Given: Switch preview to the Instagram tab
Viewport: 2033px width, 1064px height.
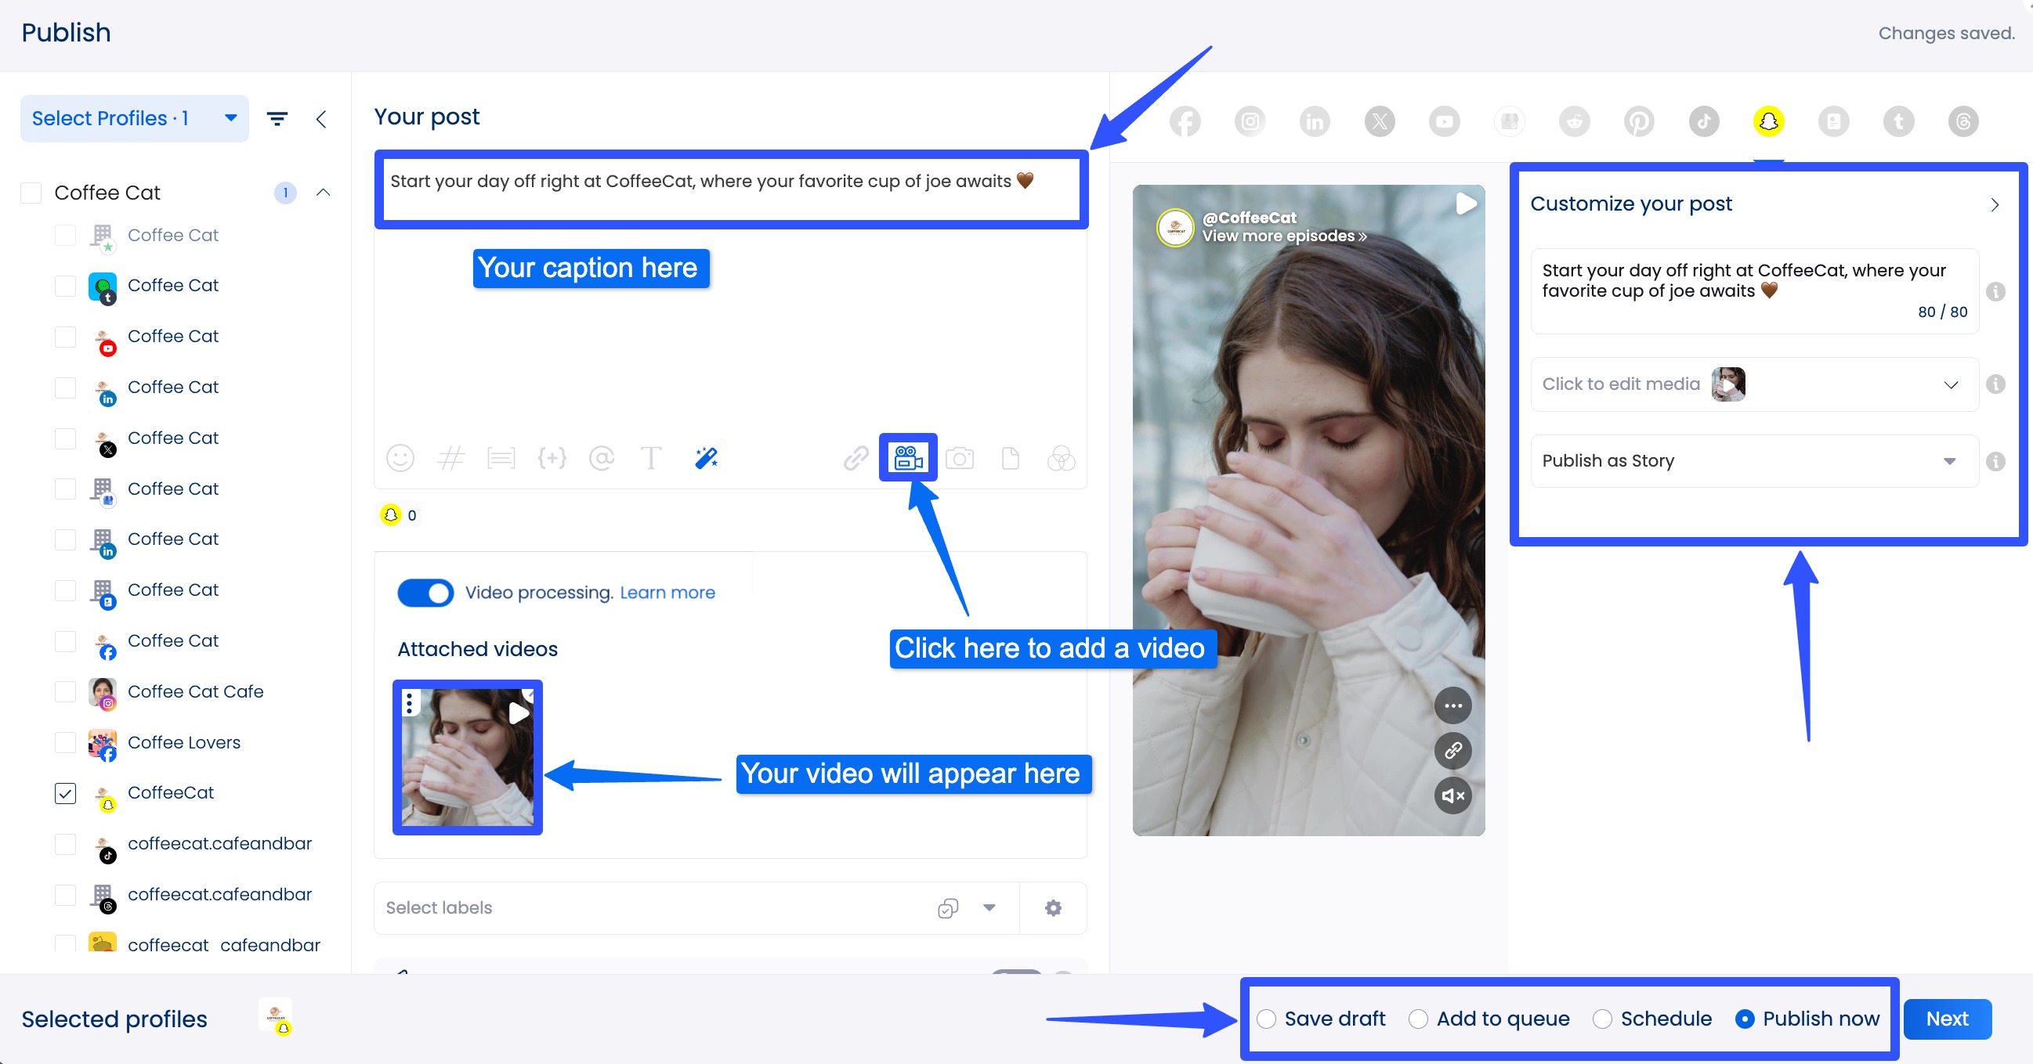Looking at the screenshot, I should point(1250,121).
